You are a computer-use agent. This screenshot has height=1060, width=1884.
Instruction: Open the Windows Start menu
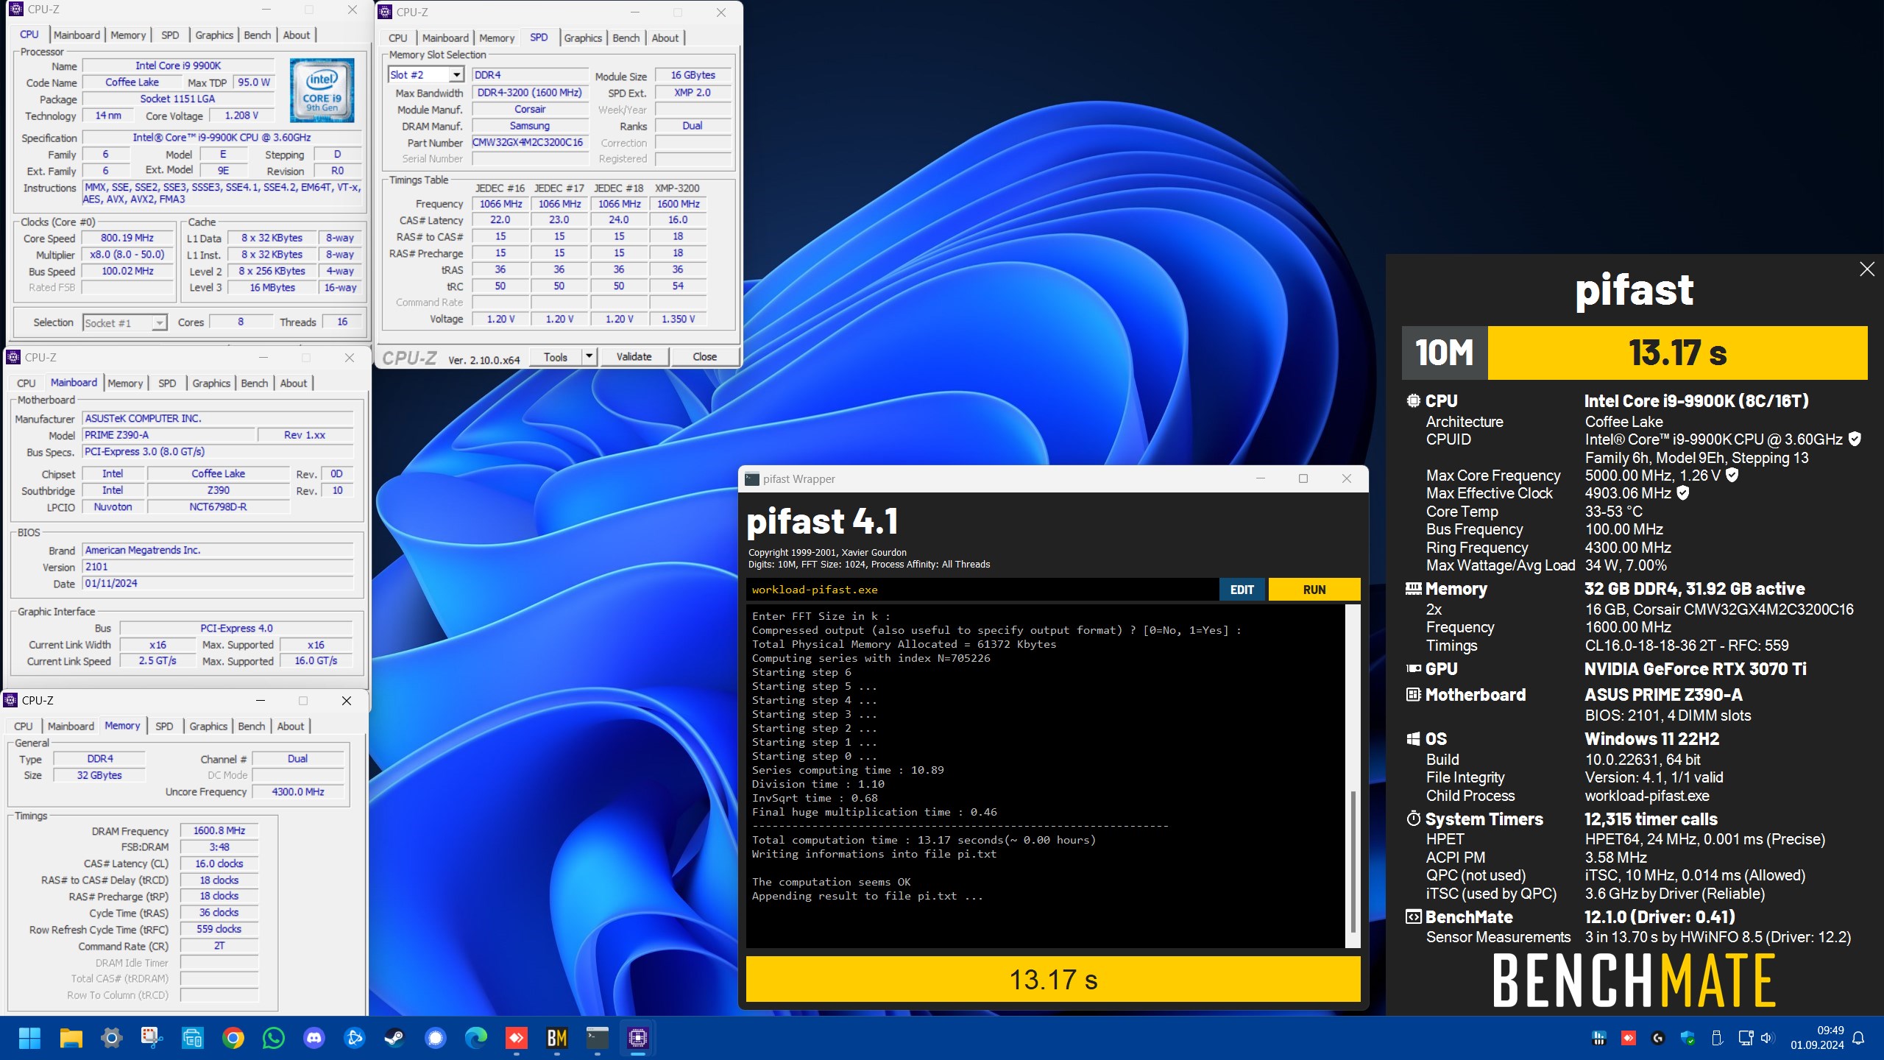[x=29, y=1038]
